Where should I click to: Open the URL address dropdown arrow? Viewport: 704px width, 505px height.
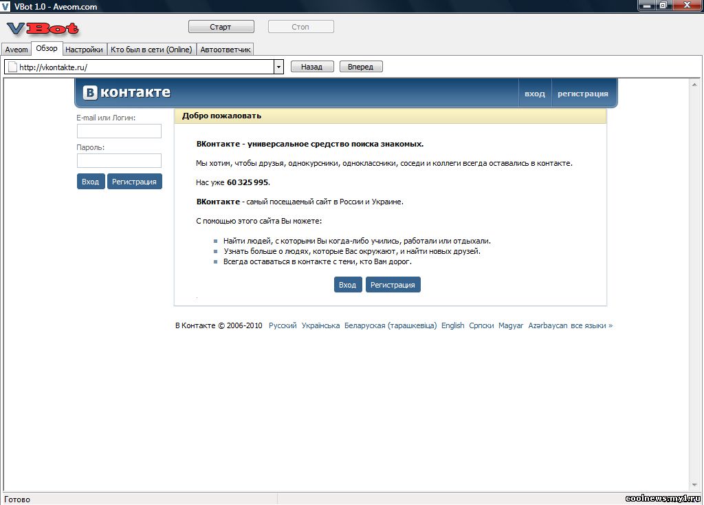278,67
